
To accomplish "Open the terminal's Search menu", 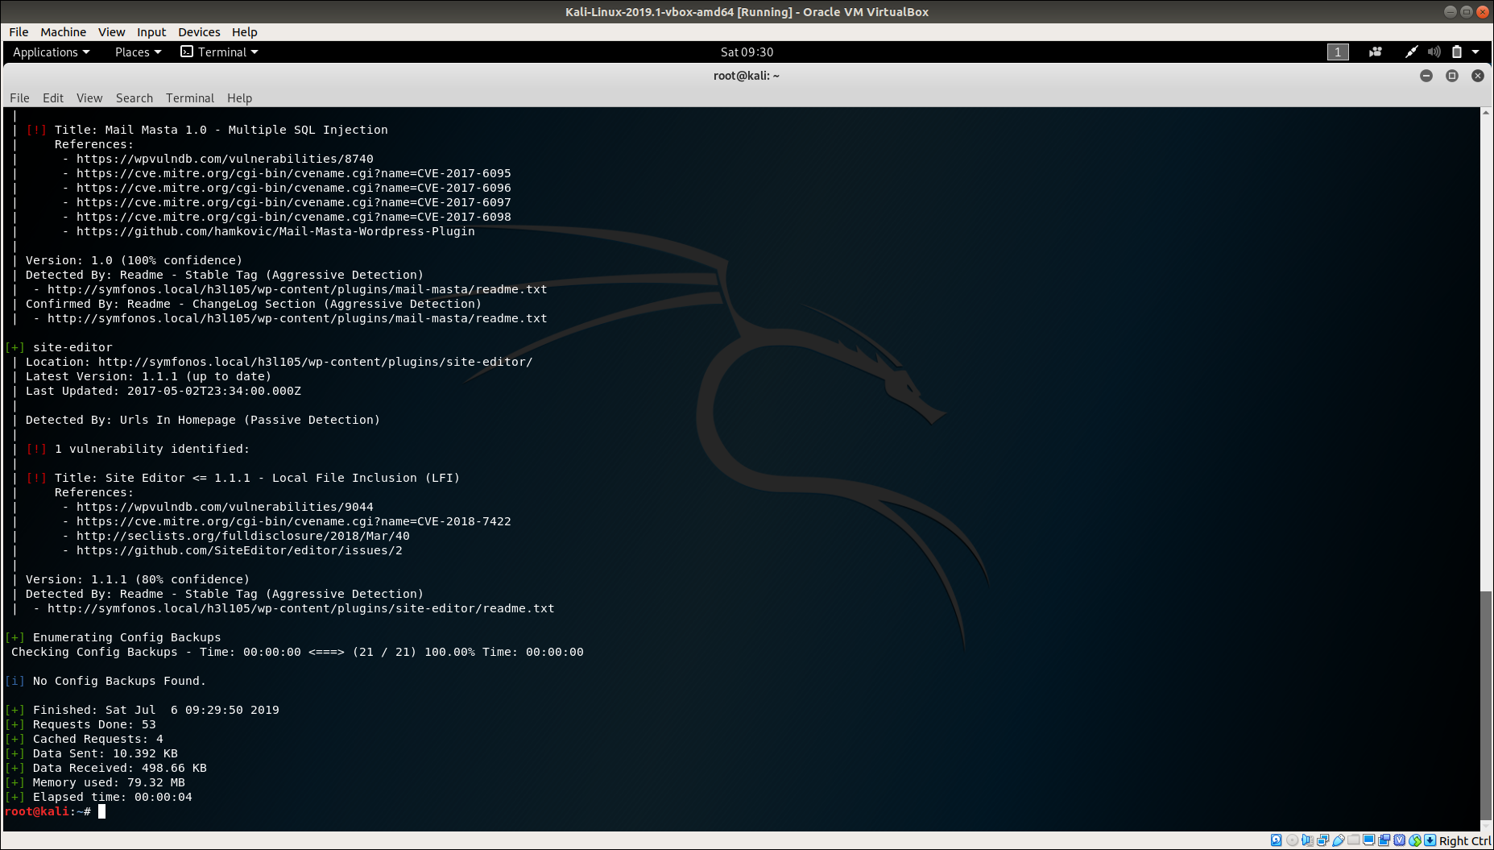I will pos(134,98).
